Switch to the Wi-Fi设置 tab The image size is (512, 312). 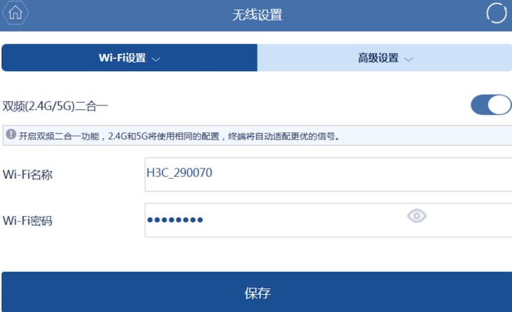coord(122,58)
